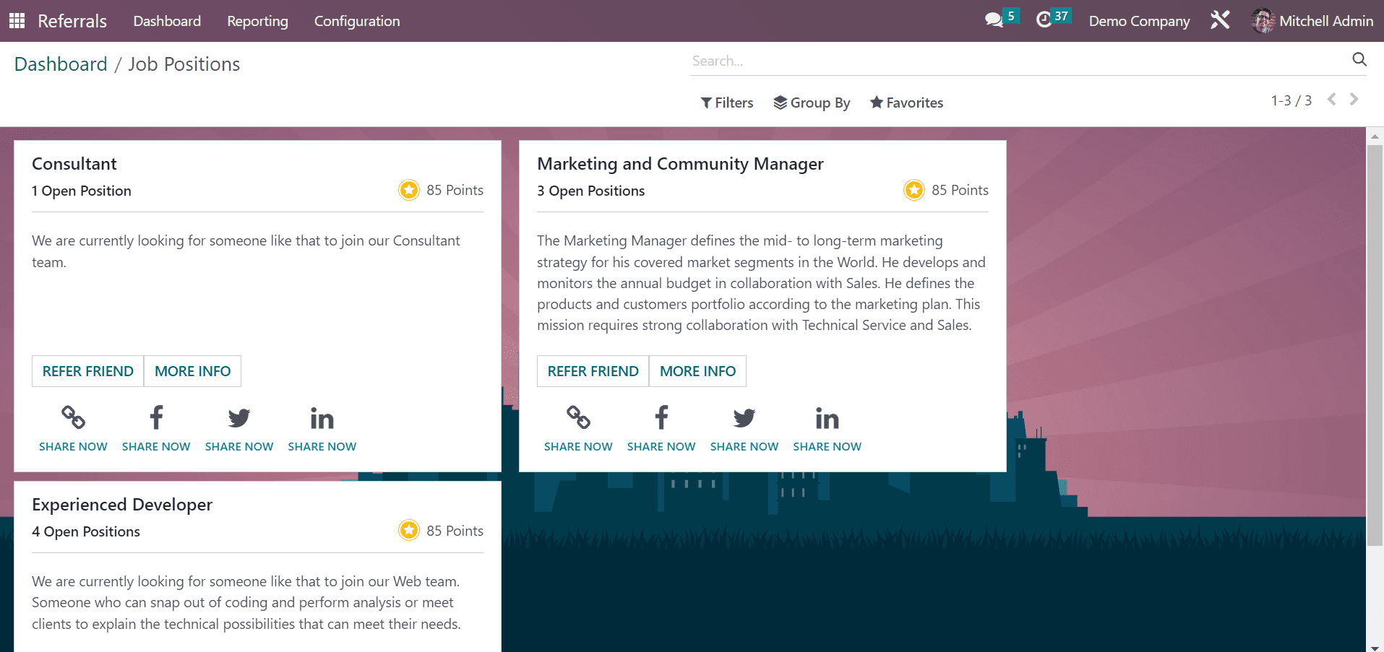Image resolution: width=1384 pixels, height=652 pixels.
Task: Click '4 Open Positions' text
Action: [86, 531]
